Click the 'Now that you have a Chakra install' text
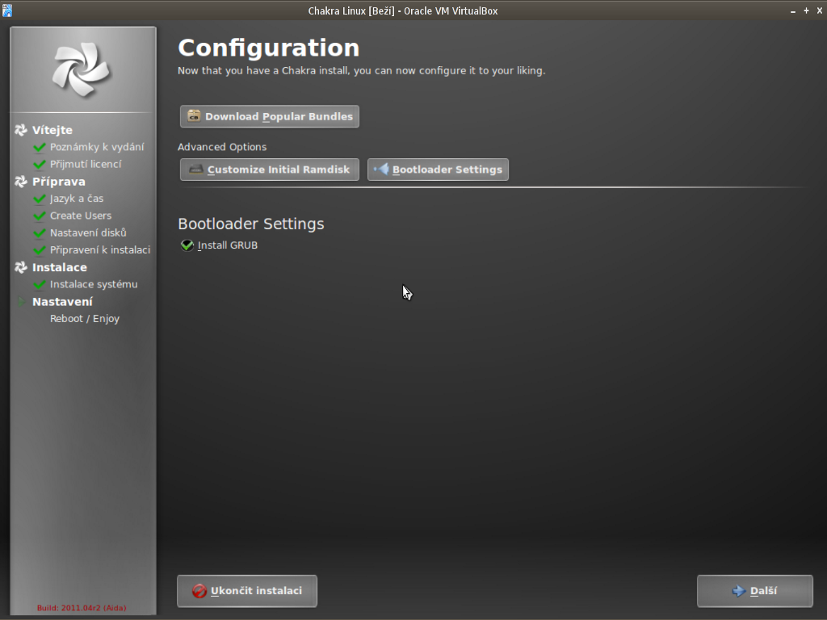Viewport: 827px width, 620px height. point(361,71)
